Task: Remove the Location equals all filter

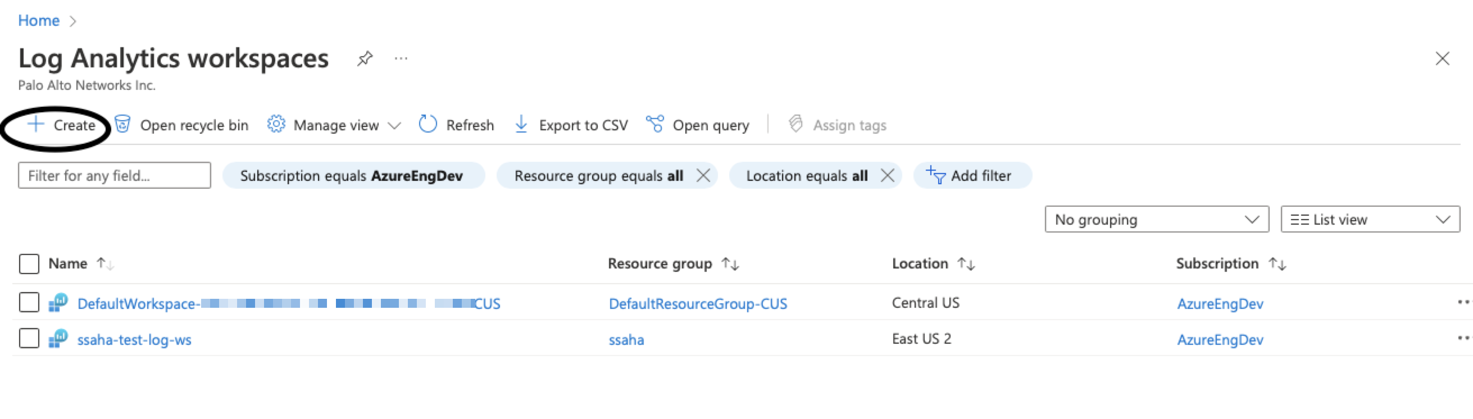Action: (888, 175)
